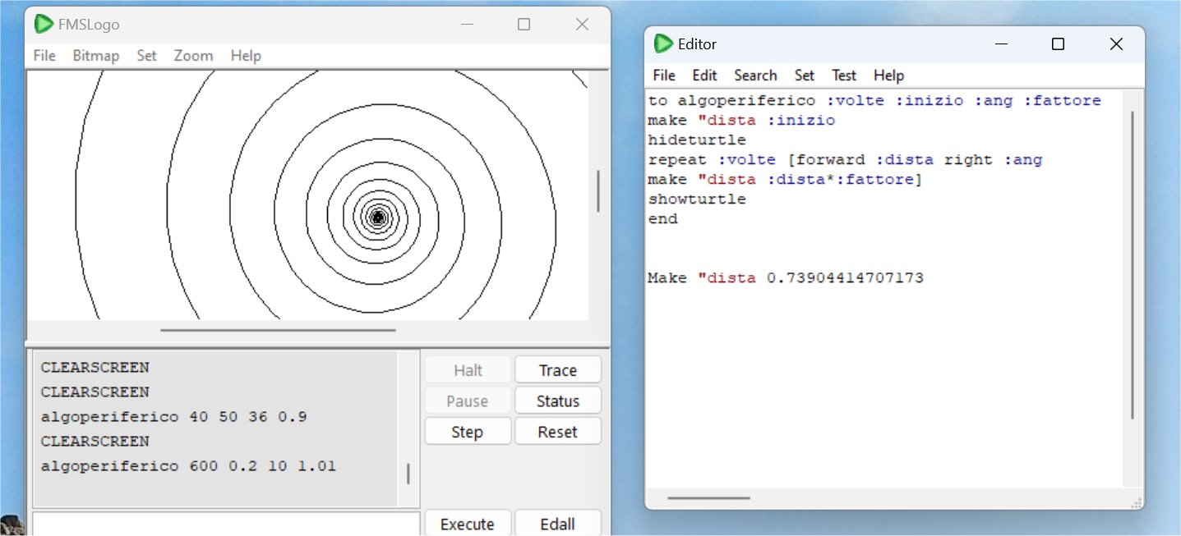
Task: Click the Editor window title bar icon
Action: point(663,44)
